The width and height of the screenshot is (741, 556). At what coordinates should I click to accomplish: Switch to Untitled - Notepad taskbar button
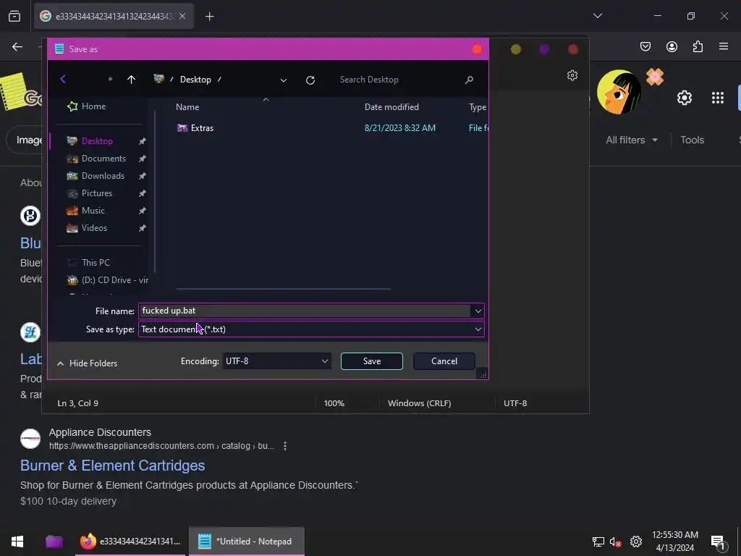click(246, 542)
